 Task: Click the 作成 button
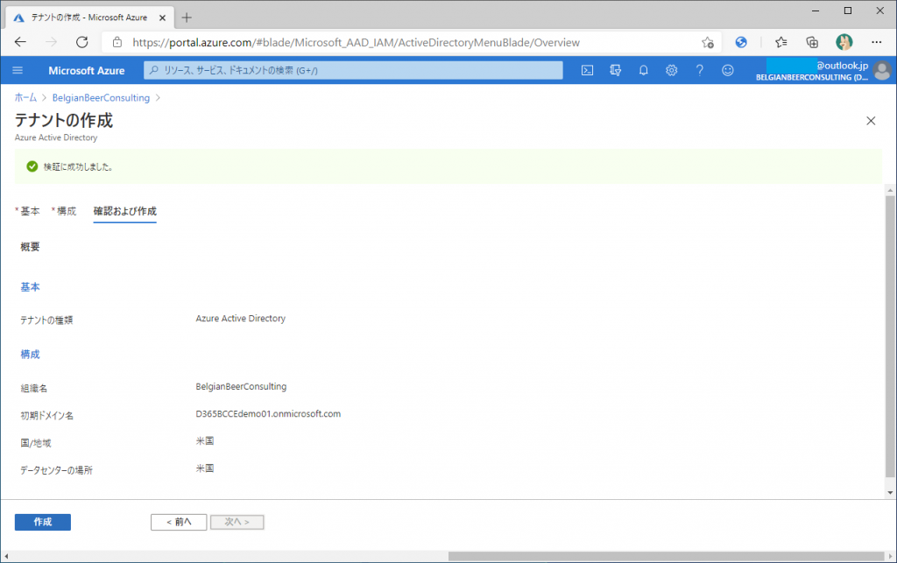43,522
